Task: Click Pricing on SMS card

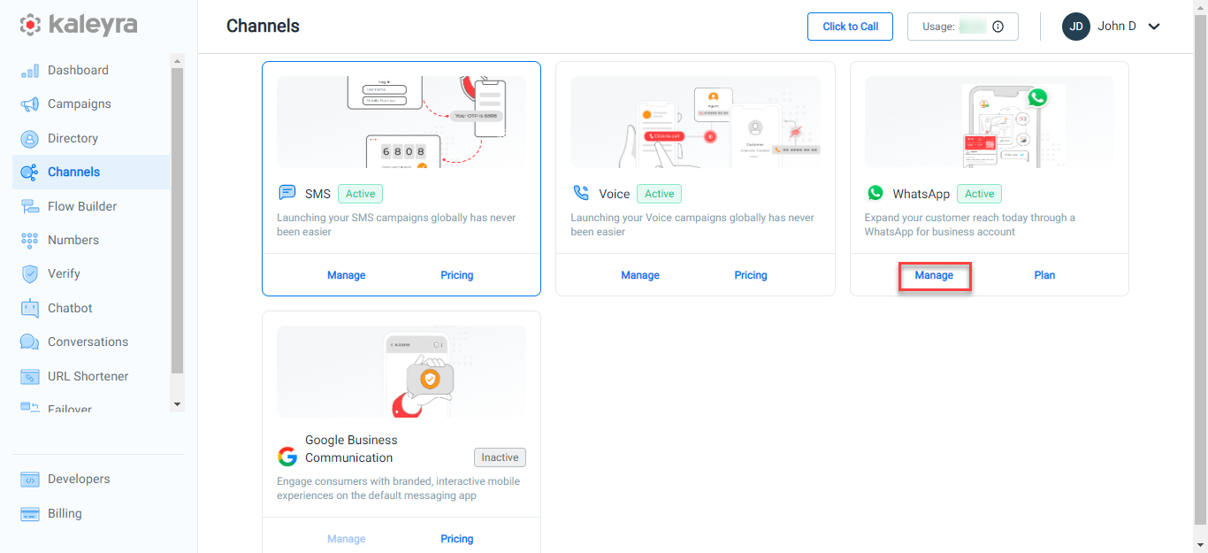Action: coord(457,275)
